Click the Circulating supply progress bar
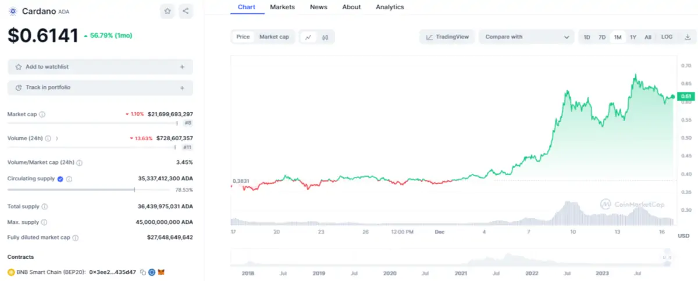The height and width of the screenshot is (281, 698). point(90,189)
